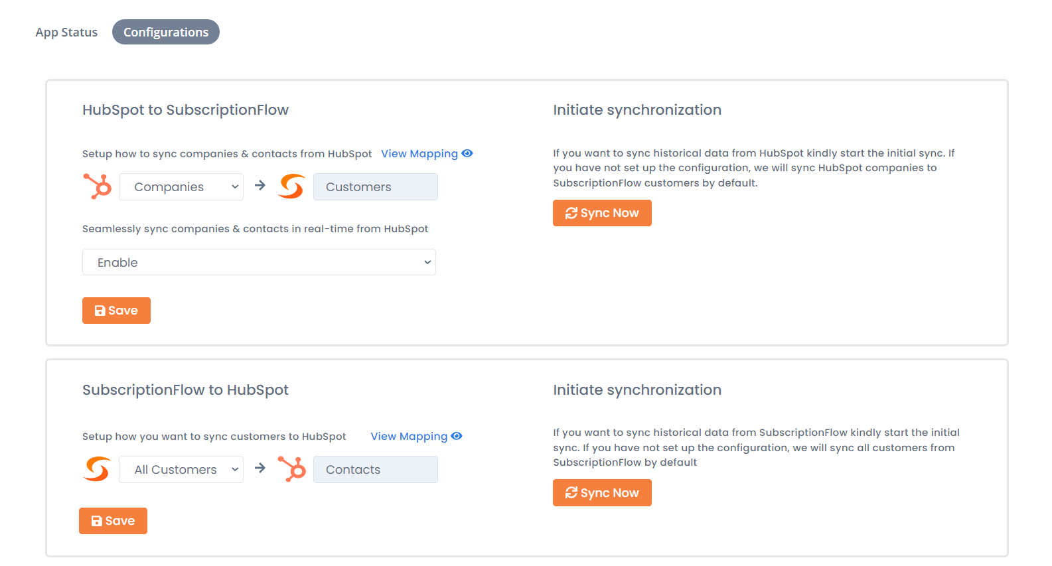This screenshot has width=1052, height=566.
Task: Click eye icon next to top View Mapping
Action: tap(467, 153)
